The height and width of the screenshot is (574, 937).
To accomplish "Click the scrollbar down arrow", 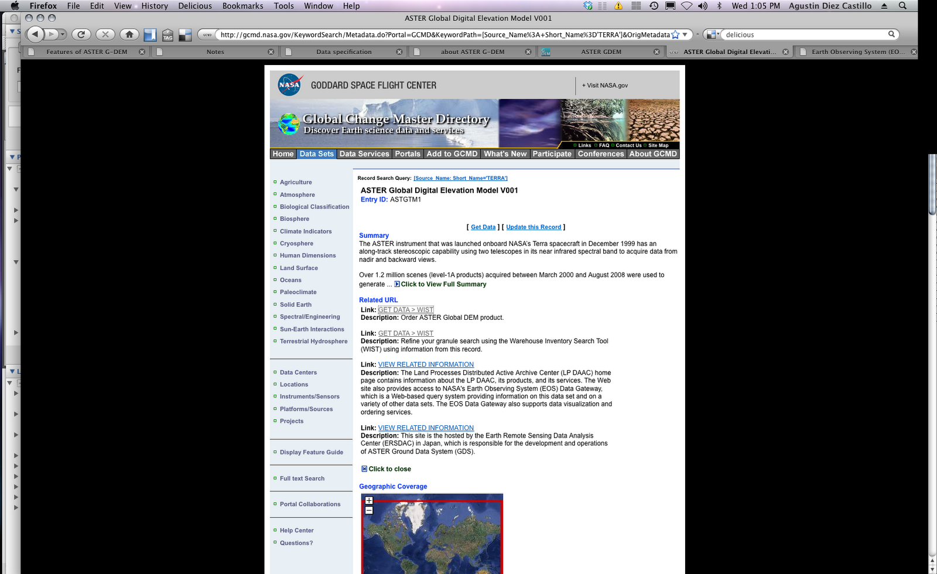I will [932, 568].
